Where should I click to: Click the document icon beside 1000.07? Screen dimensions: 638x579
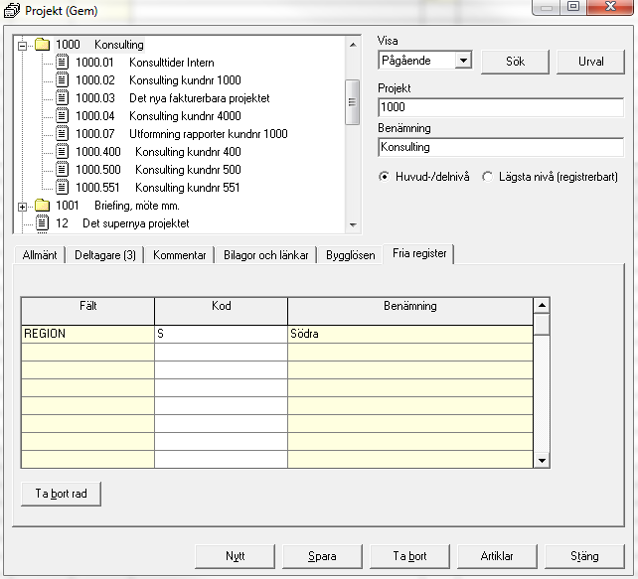coord(62,134)
